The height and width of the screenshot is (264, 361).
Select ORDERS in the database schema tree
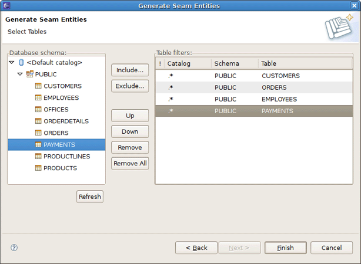tap(56, 133)
